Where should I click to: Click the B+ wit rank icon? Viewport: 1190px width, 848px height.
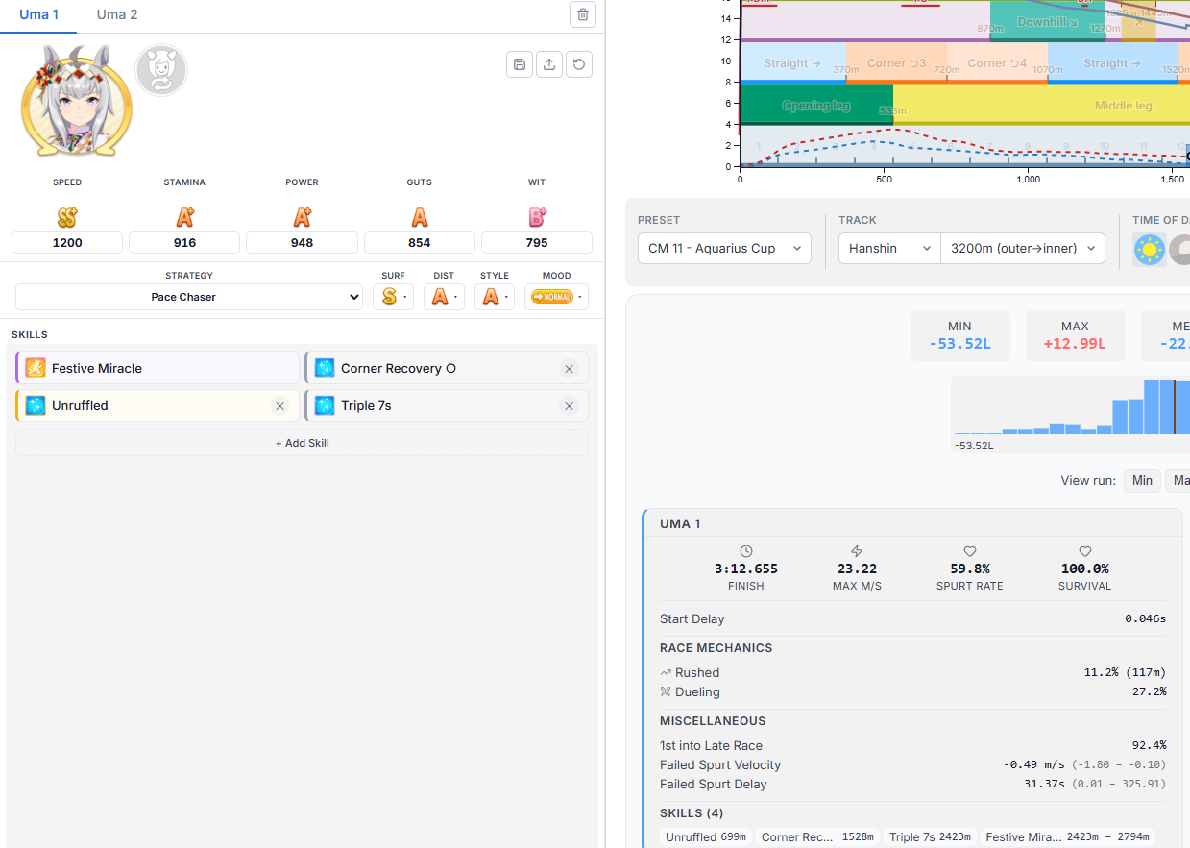537,217
